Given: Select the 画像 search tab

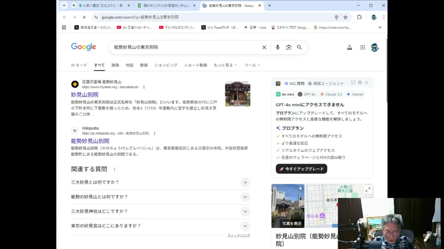Looking at the screenshot, I should (x=115, y=65).
